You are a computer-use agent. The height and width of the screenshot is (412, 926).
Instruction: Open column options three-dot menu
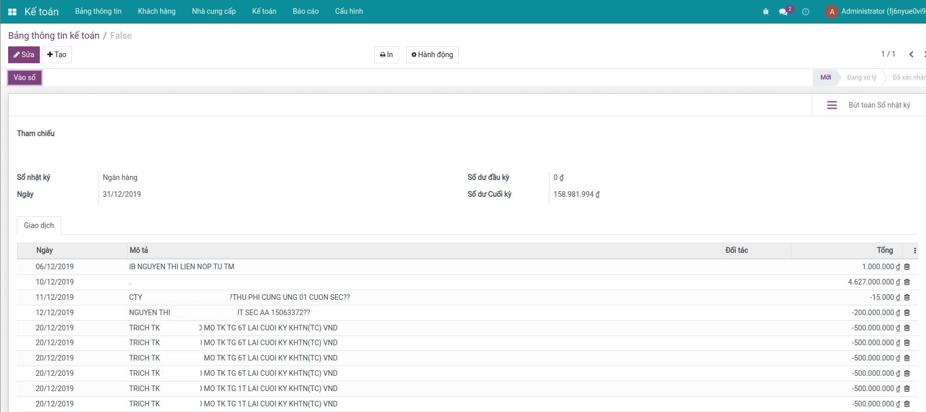[x=914, y=250]
